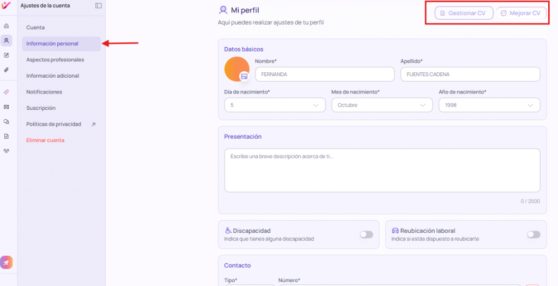558x286 pixels.
Task: Open the Año de nacimiento dropdown
Action: tap(489, 105)
